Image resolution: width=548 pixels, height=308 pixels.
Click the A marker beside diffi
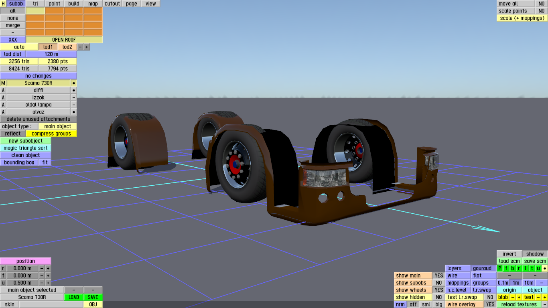point(3,90)
